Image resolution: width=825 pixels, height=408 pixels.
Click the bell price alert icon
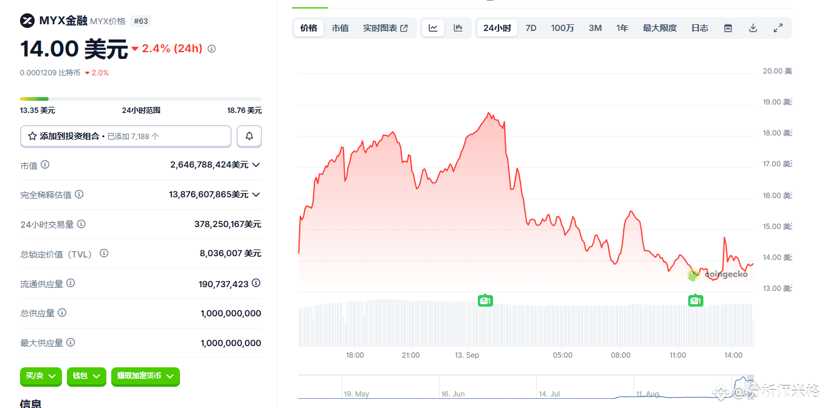[x=249, y=136]
